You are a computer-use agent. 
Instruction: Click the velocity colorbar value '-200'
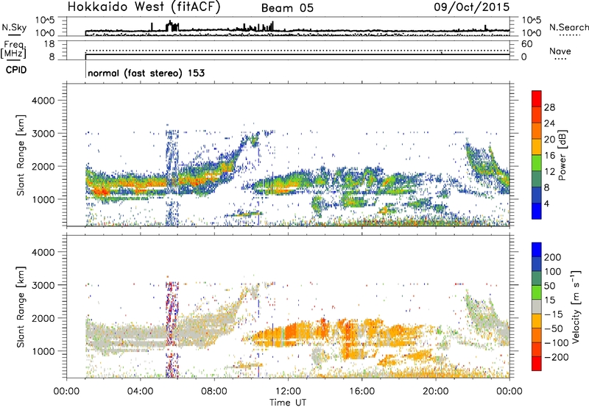557,357
